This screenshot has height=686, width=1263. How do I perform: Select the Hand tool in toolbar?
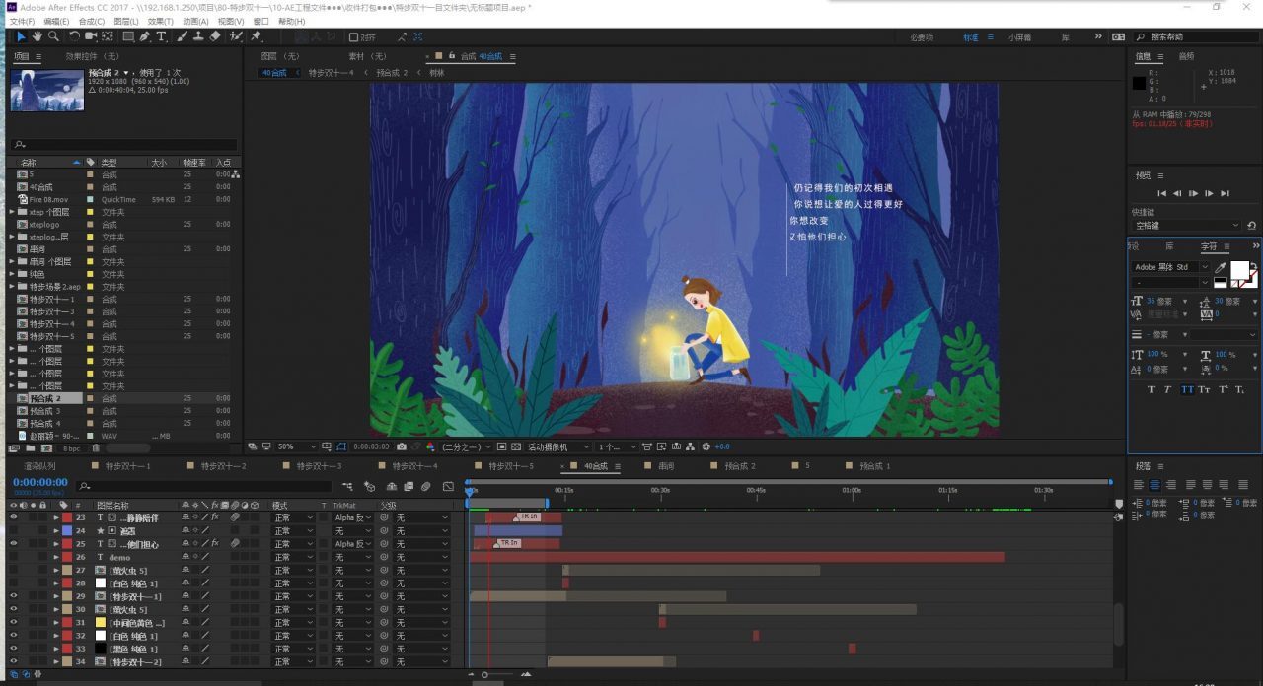click(x=37, y=36)
